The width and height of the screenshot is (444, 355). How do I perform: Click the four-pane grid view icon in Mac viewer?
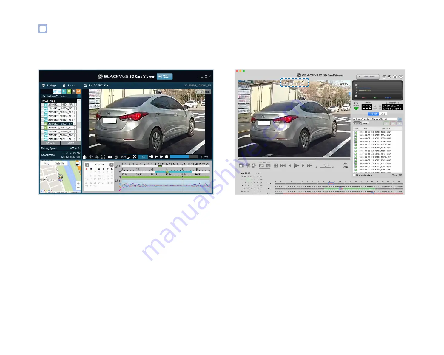276,165
